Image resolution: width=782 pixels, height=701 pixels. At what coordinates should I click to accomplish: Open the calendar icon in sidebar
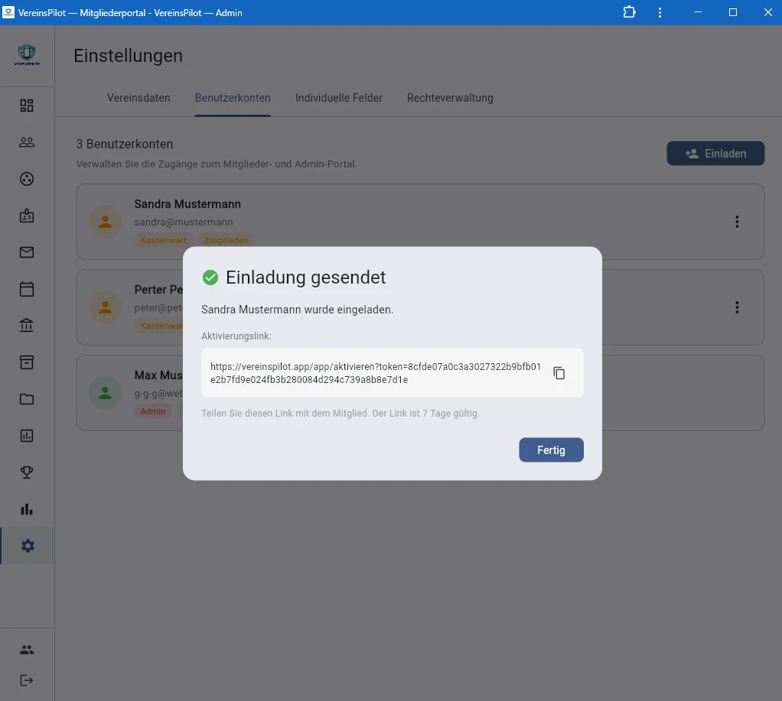(27, 289)
